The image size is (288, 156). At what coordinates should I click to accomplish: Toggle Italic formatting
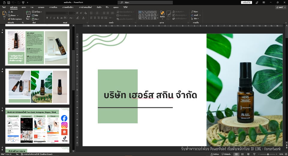50,18
